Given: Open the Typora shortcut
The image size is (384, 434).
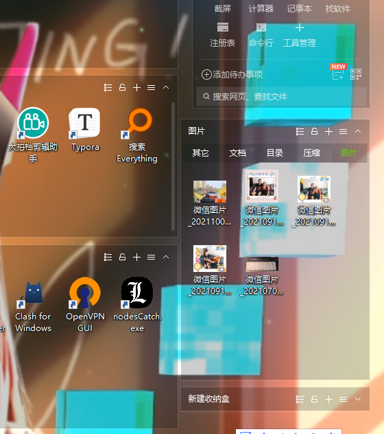Looking at the screenshot, I should click(85, 130).
